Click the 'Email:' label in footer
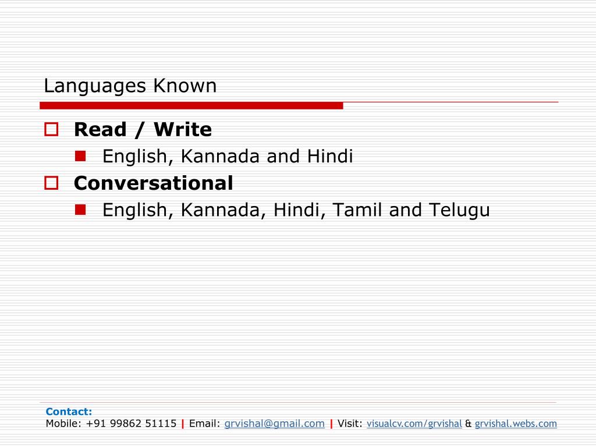596x447 pixels. (x=204, y=424)
